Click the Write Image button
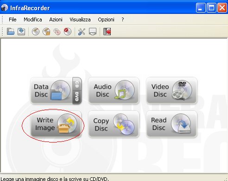Screen dimensions: 228x181 coord(56,124)
